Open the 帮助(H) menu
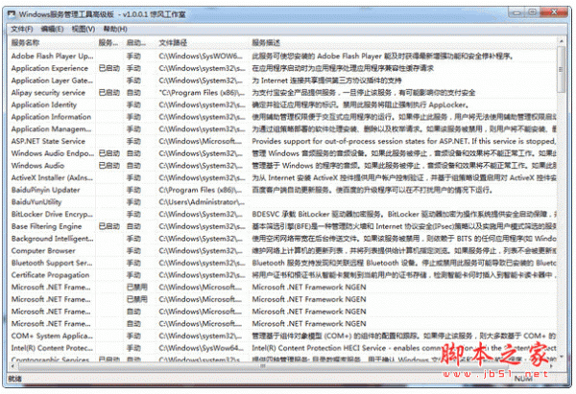Viewport: 576px width, 394px height. [115, 29]
